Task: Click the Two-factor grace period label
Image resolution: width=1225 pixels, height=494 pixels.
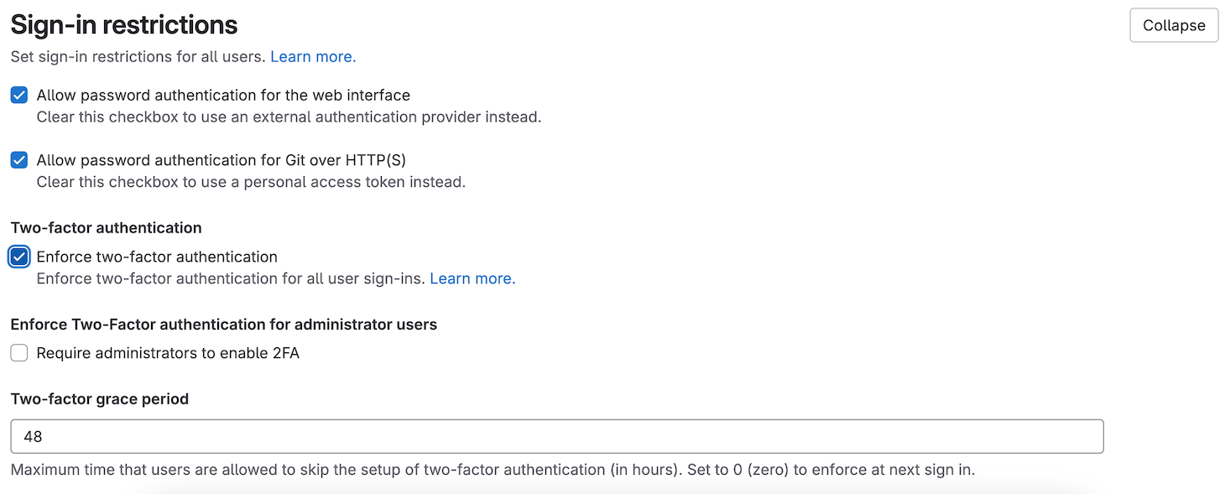Action: coord(99,399)
